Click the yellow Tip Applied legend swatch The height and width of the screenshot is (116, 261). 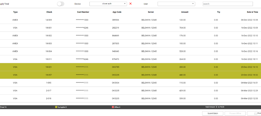56,107
